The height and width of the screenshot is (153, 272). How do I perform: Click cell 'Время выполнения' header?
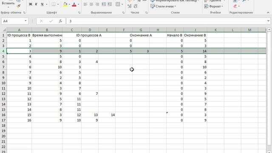tap(47, 35)
